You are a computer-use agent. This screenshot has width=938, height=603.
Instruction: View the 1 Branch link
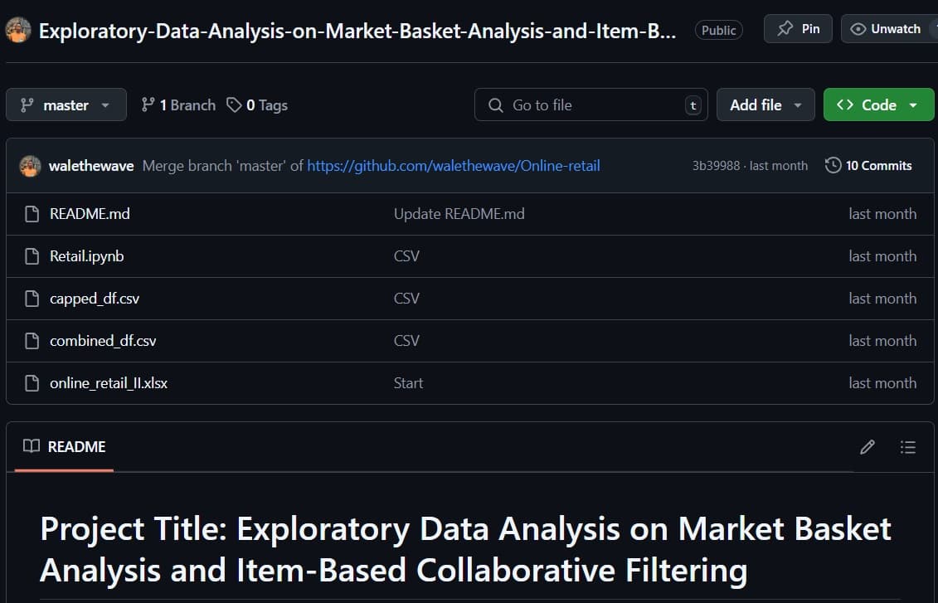click(x=178, y=105)
